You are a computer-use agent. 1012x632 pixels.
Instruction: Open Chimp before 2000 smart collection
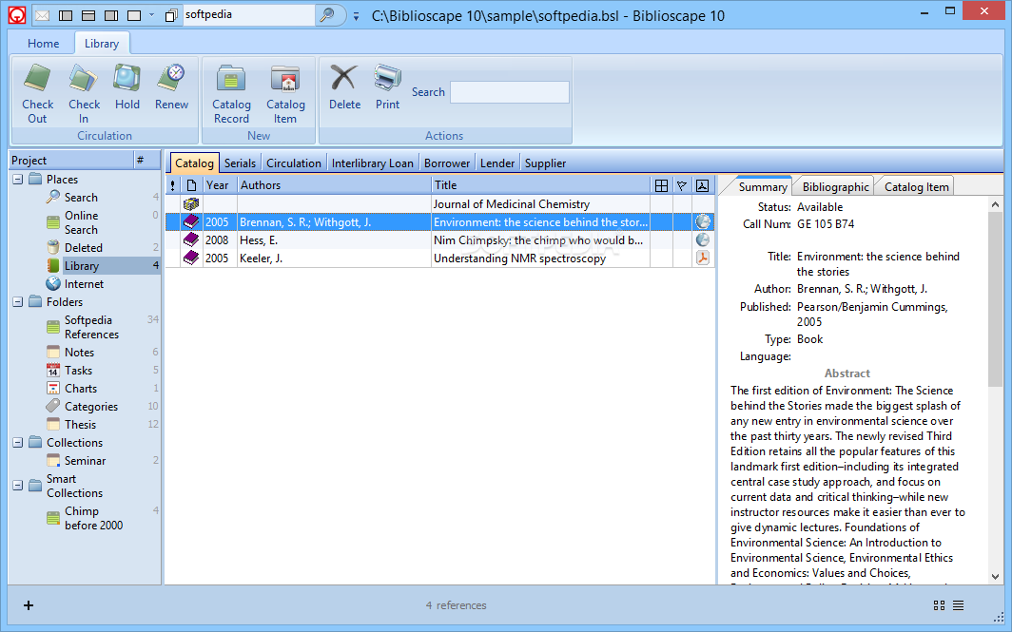coord(93,518)
